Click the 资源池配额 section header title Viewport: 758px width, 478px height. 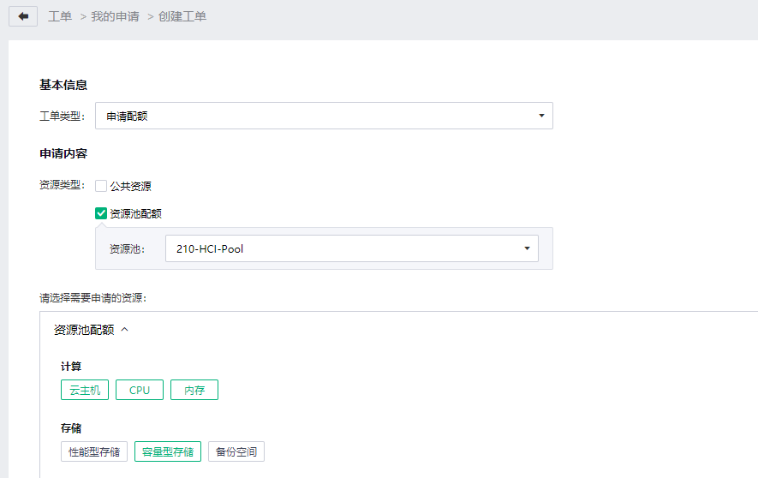(84, 330)
